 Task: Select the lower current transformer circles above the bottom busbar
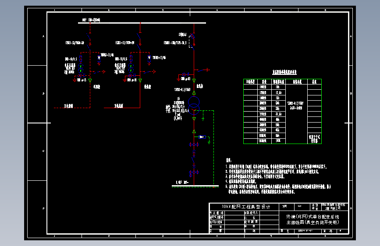[194, 172]
